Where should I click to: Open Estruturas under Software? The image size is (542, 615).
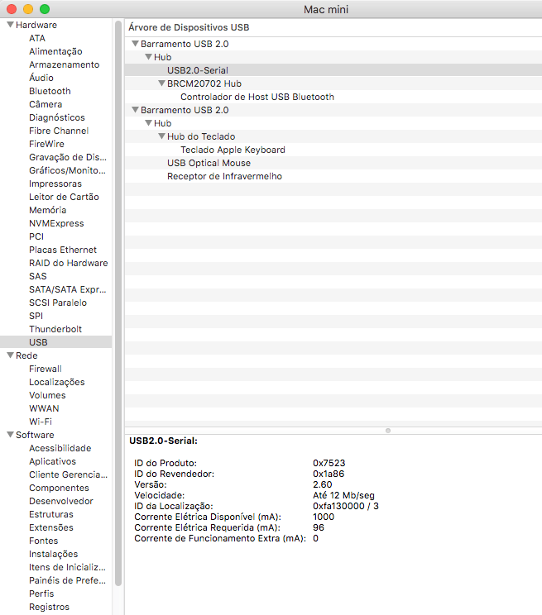click(51, 514)
